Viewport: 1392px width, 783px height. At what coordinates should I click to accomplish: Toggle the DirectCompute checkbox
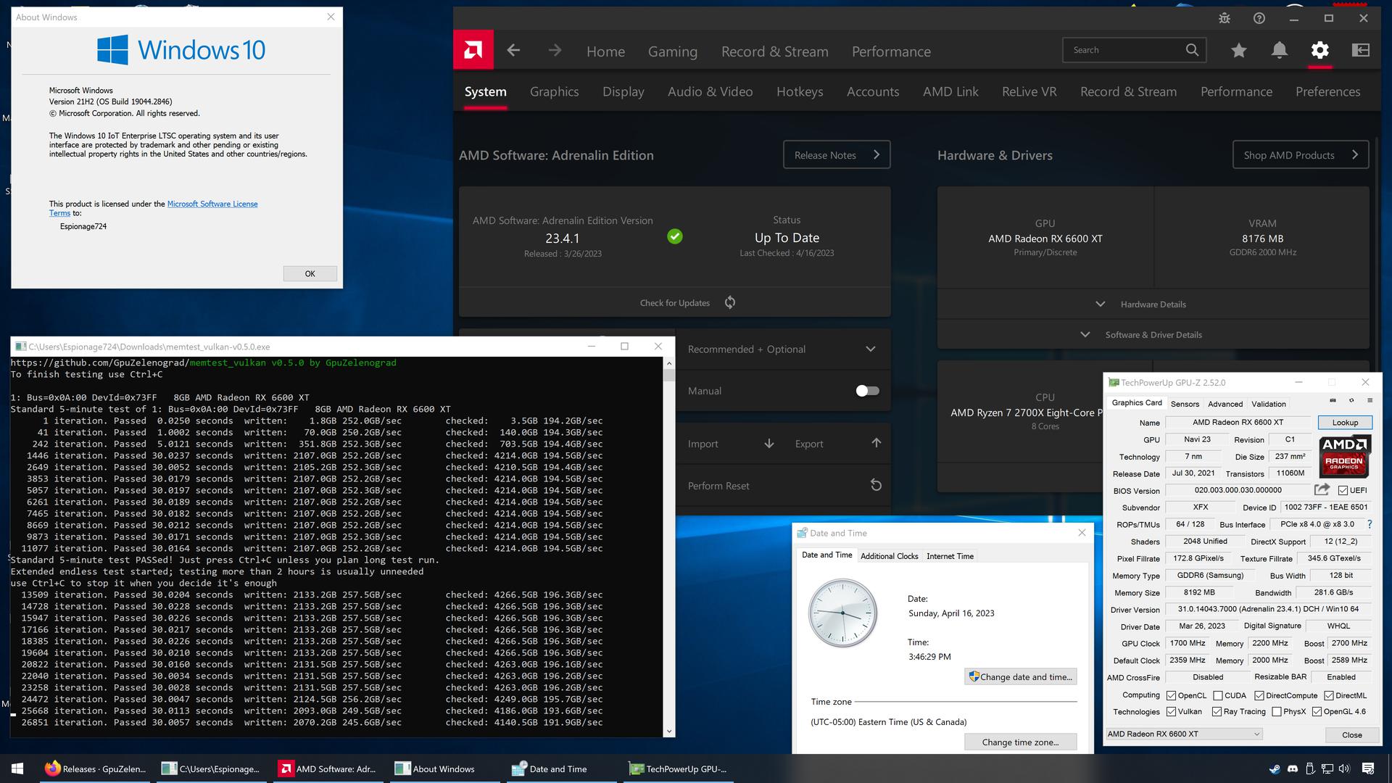1259,695
